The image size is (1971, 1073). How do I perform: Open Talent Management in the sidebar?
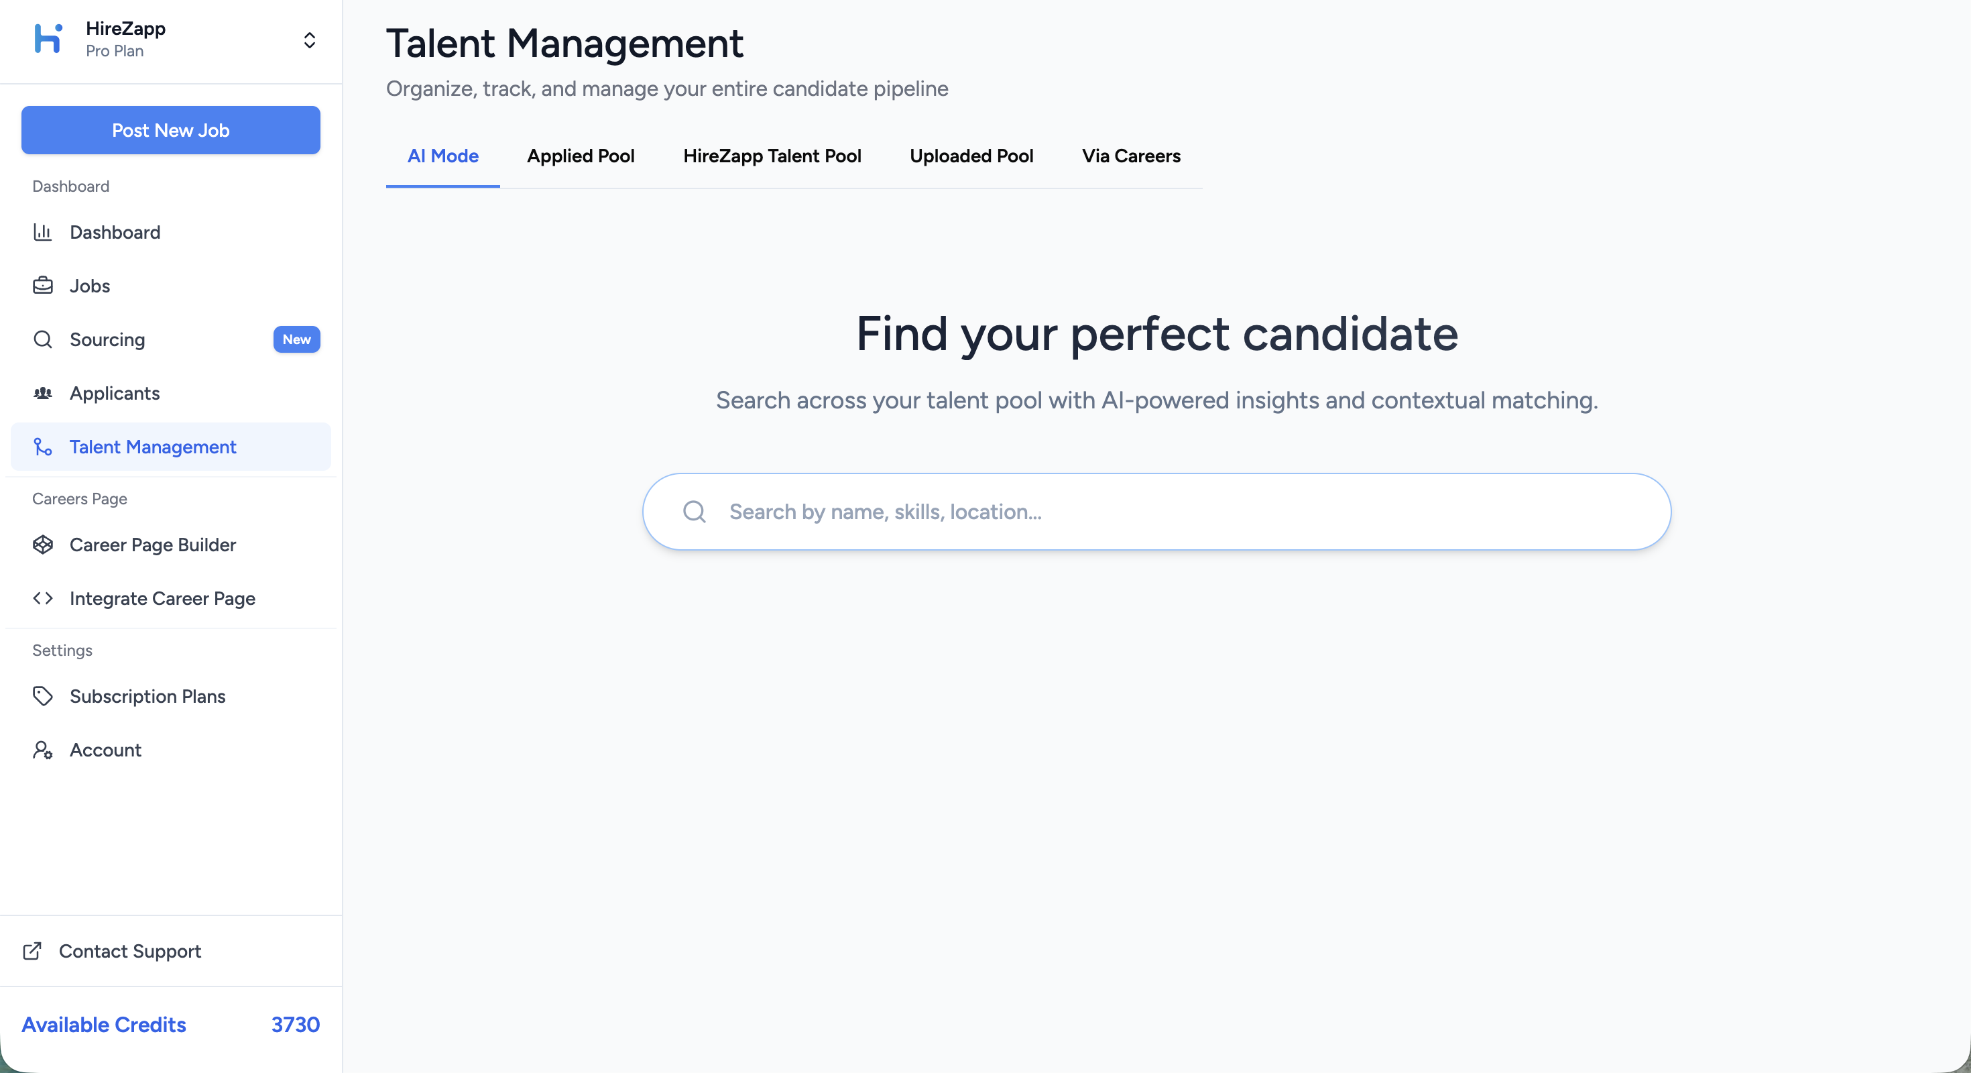point(153,447)
